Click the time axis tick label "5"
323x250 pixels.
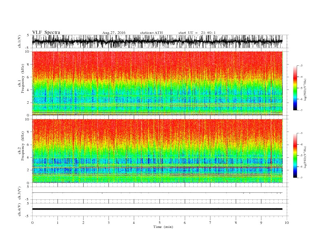click(x=159, y=223)
